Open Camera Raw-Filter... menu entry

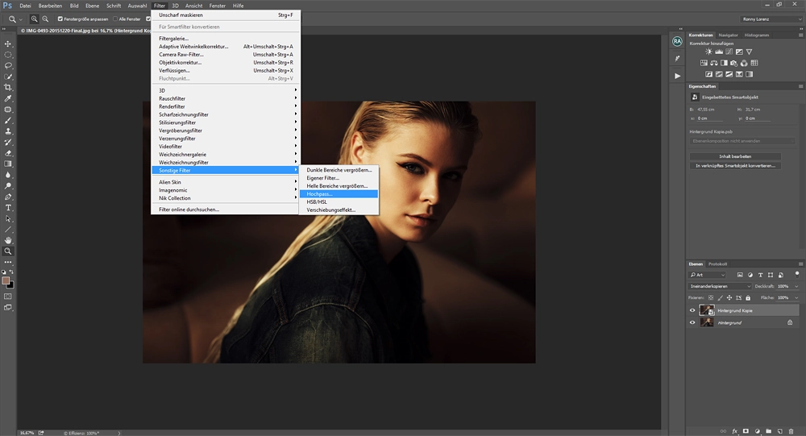[226, 55]
